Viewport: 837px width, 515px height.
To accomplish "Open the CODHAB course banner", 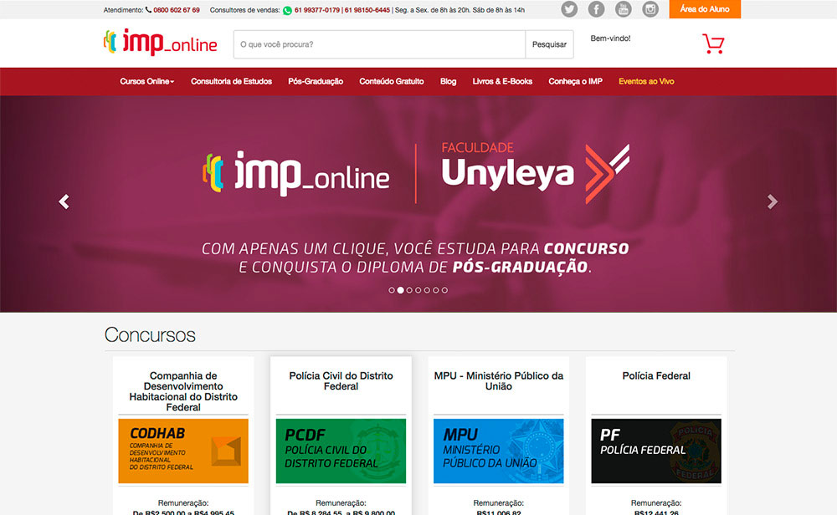I will click(183, 451).
